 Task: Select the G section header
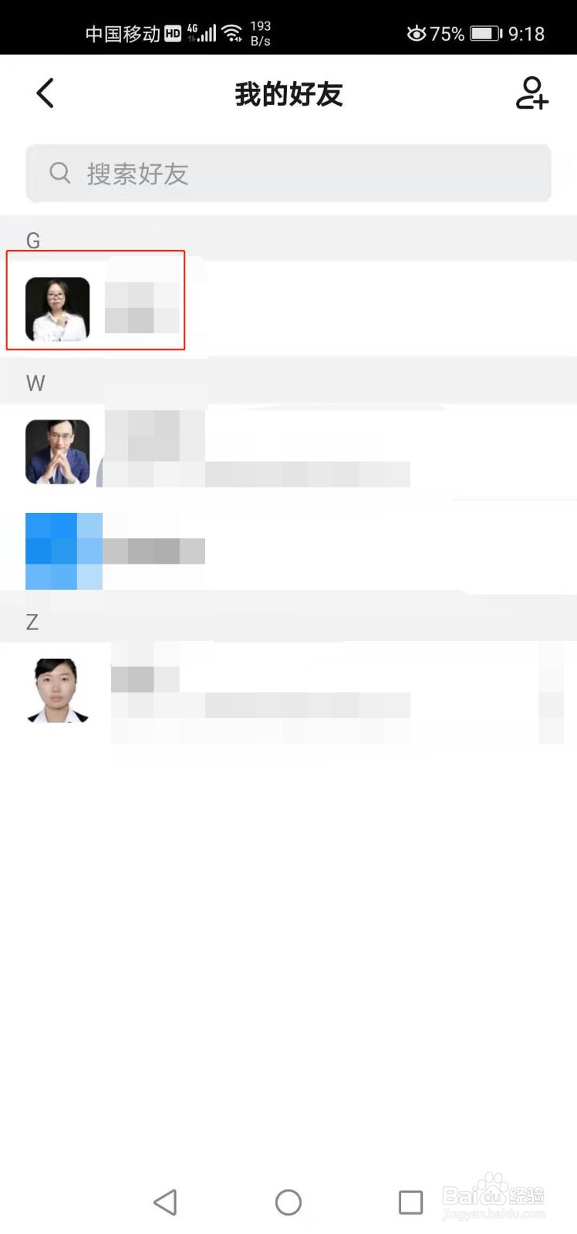point(288,239)
